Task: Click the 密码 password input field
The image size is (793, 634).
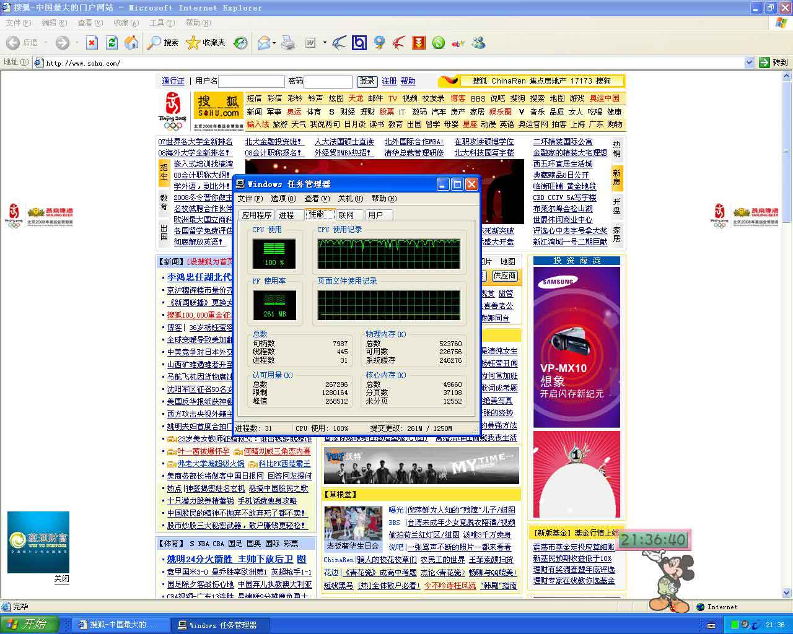Action: pos(328,81)
